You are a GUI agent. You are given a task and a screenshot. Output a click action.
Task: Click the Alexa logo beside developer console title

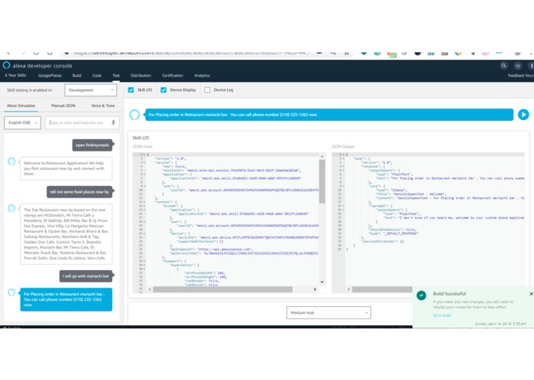click(6, 65)
